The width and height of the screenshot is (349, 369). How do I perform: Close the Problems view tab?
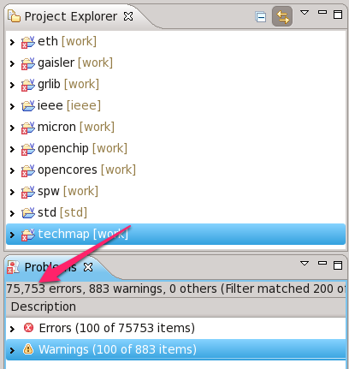tap(88, 267)
